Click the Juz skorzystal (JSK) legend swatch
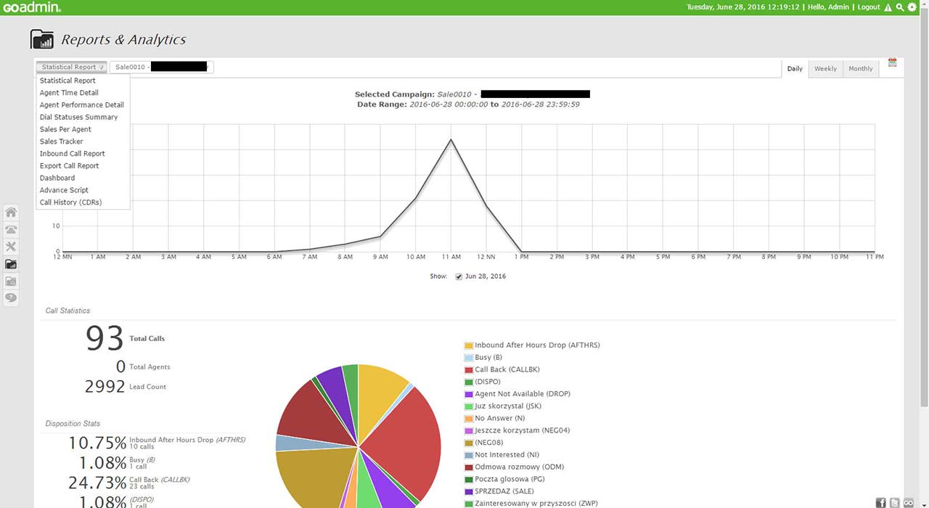 [x=469, y=406]
